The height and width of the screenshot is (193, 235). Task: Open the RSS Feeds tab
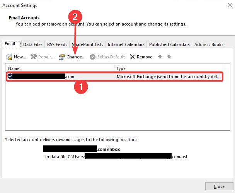click(x=57, y=44)
